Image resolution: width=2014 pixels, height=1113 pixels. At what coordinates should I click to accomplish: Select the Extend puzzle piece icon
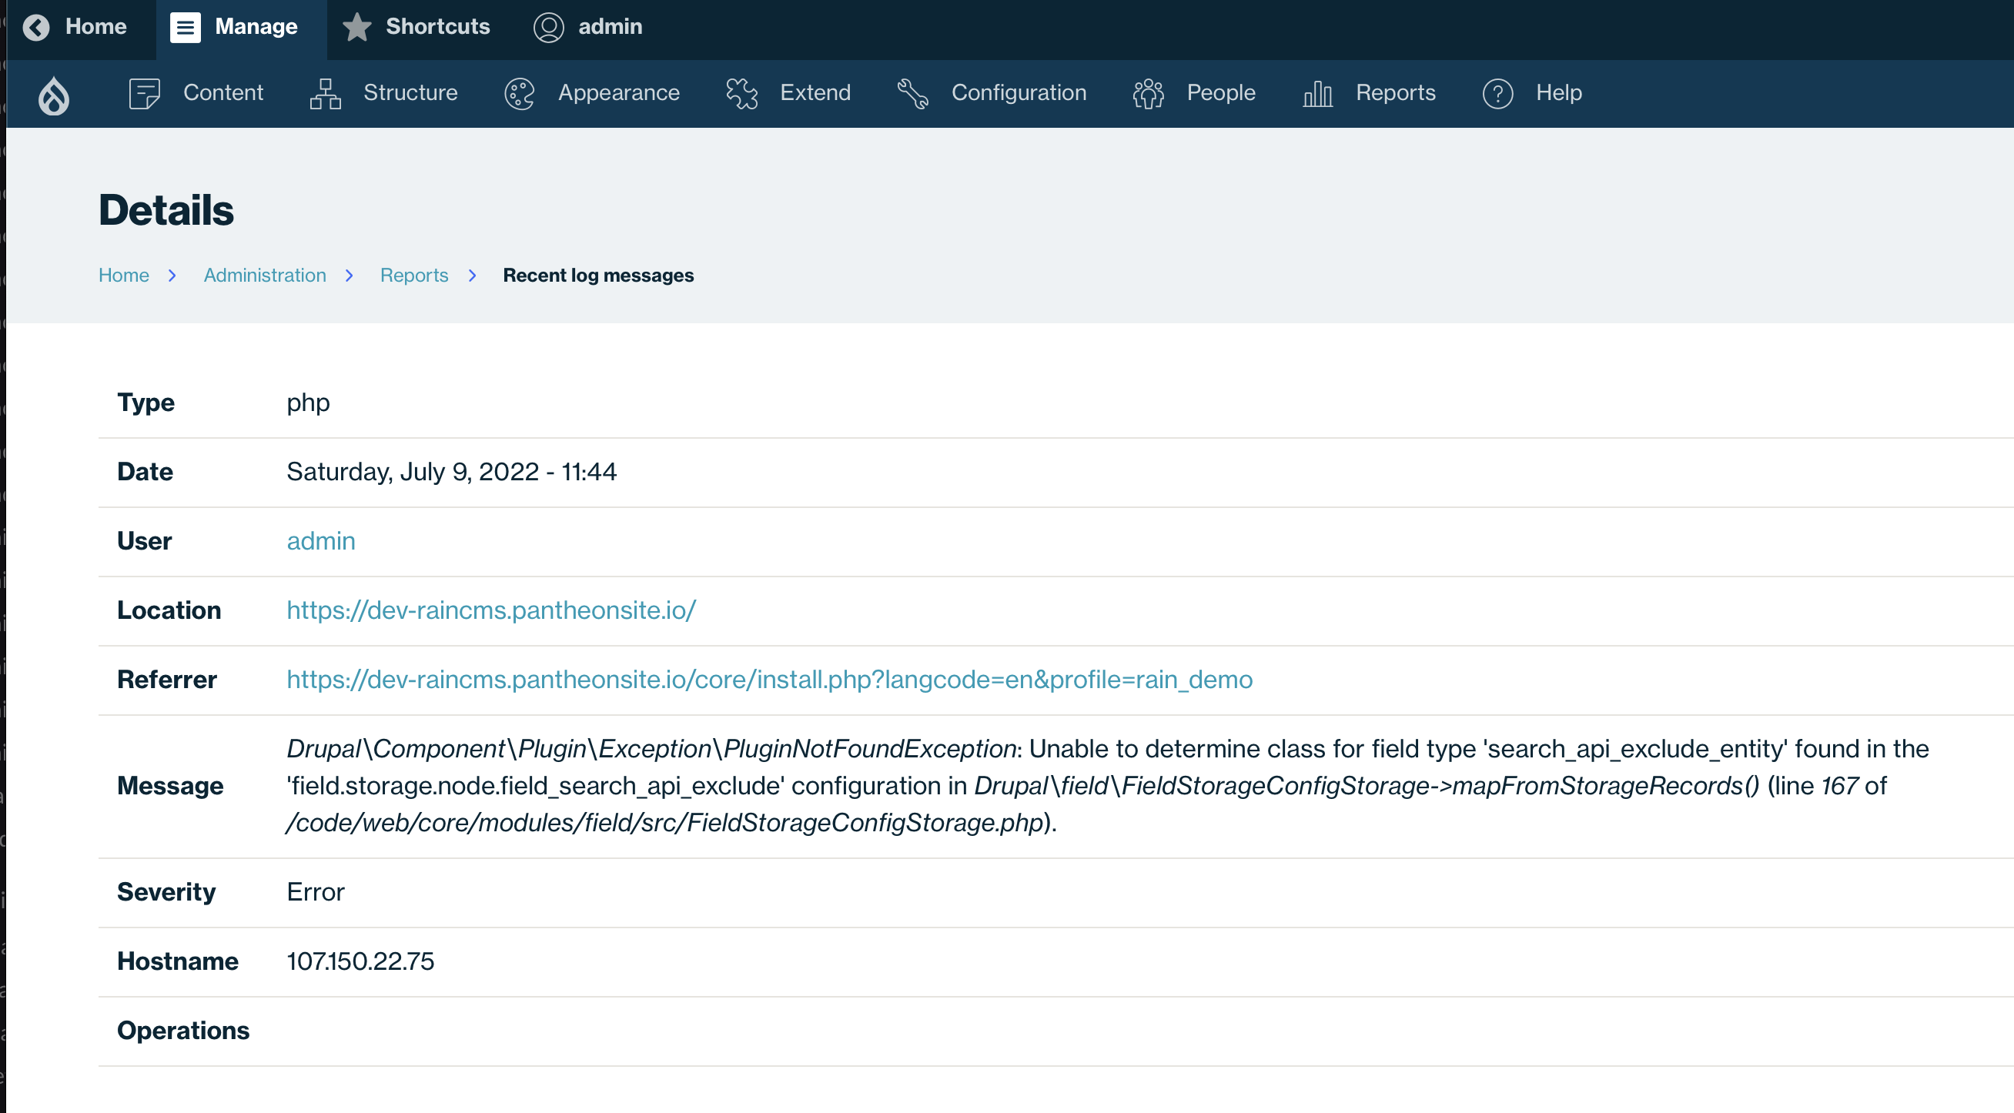pos(741,93)
